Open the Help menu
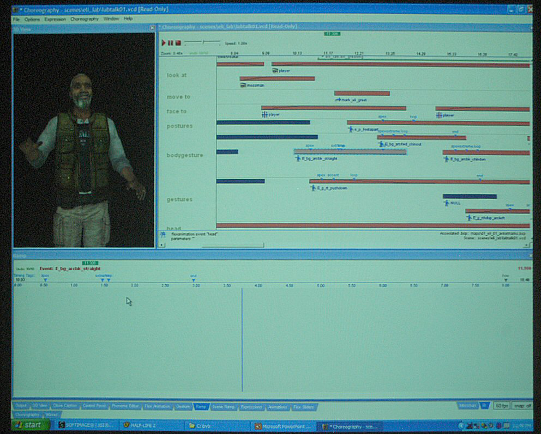Screen dimensions: 541x434 128,19
